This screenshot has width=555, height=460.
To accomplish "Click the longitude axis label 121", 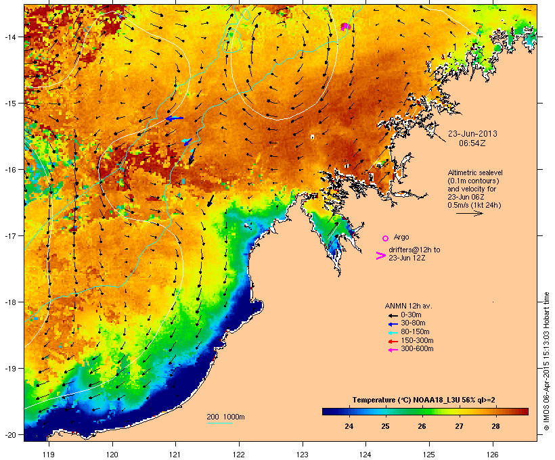I will 175,455.
